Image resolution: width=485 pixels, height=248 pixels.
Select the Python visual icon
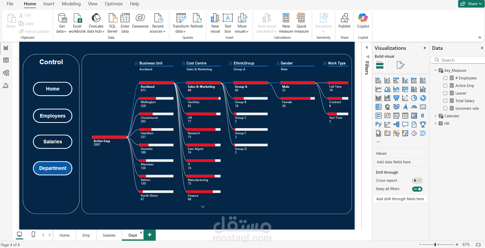point(378,124)
